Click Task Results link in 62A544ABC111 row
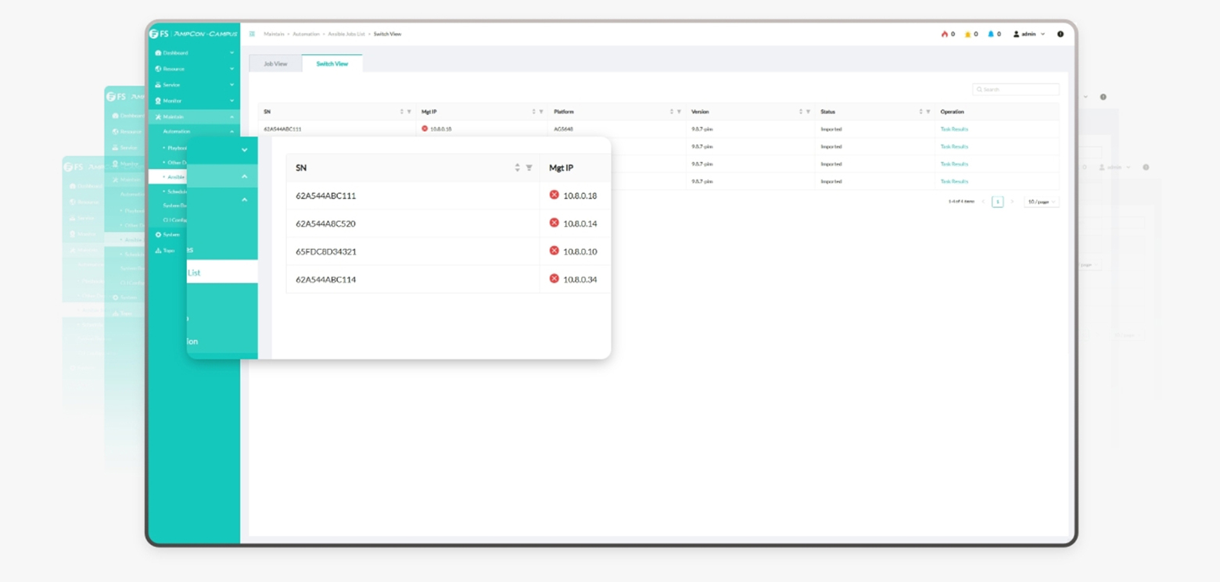The image size is (1220, 582). tap(954, 129)
